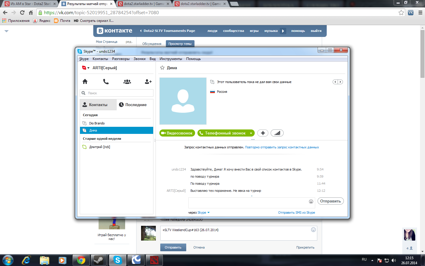Click the search magnifier icon in Skype
425x266 pixels.
click(84, 93)
